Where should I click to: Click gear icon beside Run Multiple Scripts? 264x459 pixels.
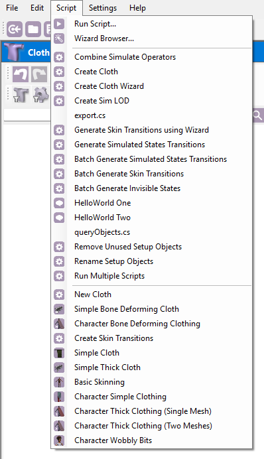[59, 276]
